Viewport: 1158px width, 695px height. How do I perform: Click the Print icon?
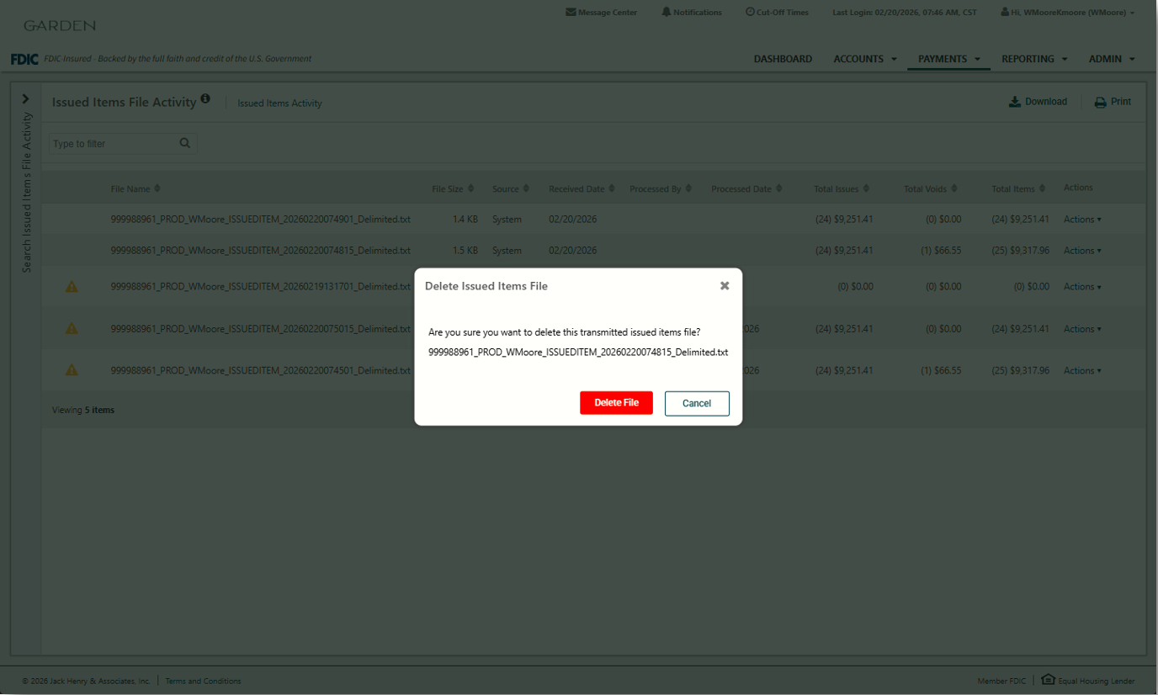1100,103
